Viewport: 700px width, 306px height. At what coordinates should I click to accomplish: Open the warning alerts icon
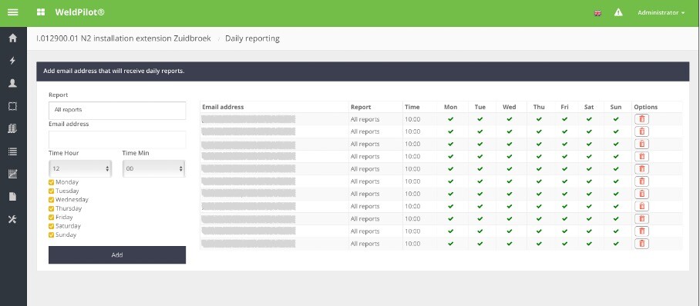click(x=618, y=12)
